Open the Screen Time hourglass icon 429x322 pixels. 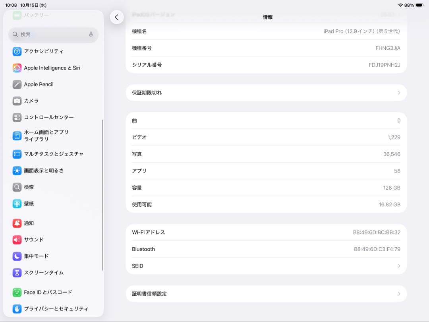16,273
